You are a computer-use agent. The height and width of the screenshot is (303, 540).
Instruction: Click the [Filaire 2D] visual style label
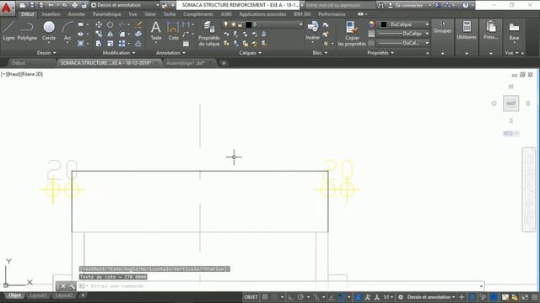click(32, 74)
